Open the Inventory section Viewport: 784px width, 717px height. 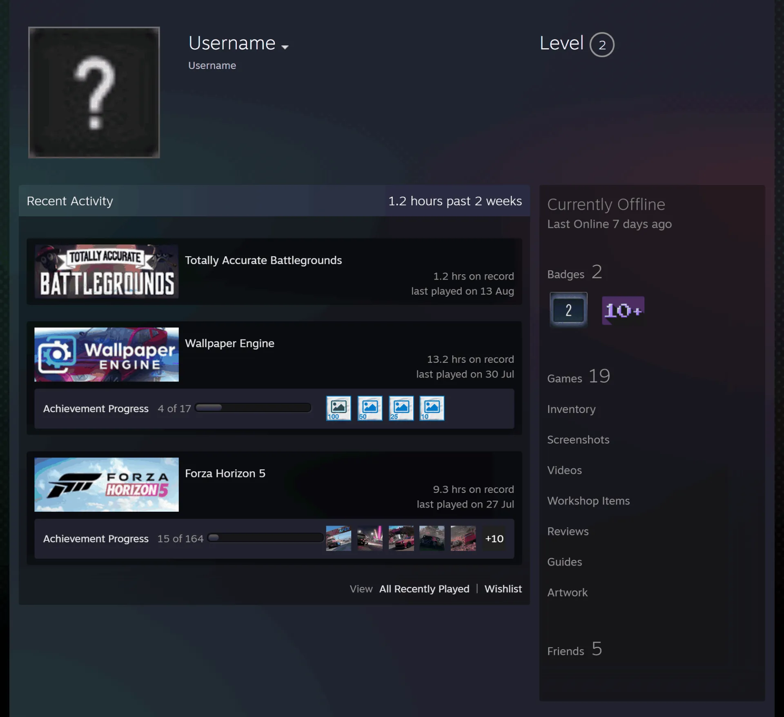coord(571,409)
